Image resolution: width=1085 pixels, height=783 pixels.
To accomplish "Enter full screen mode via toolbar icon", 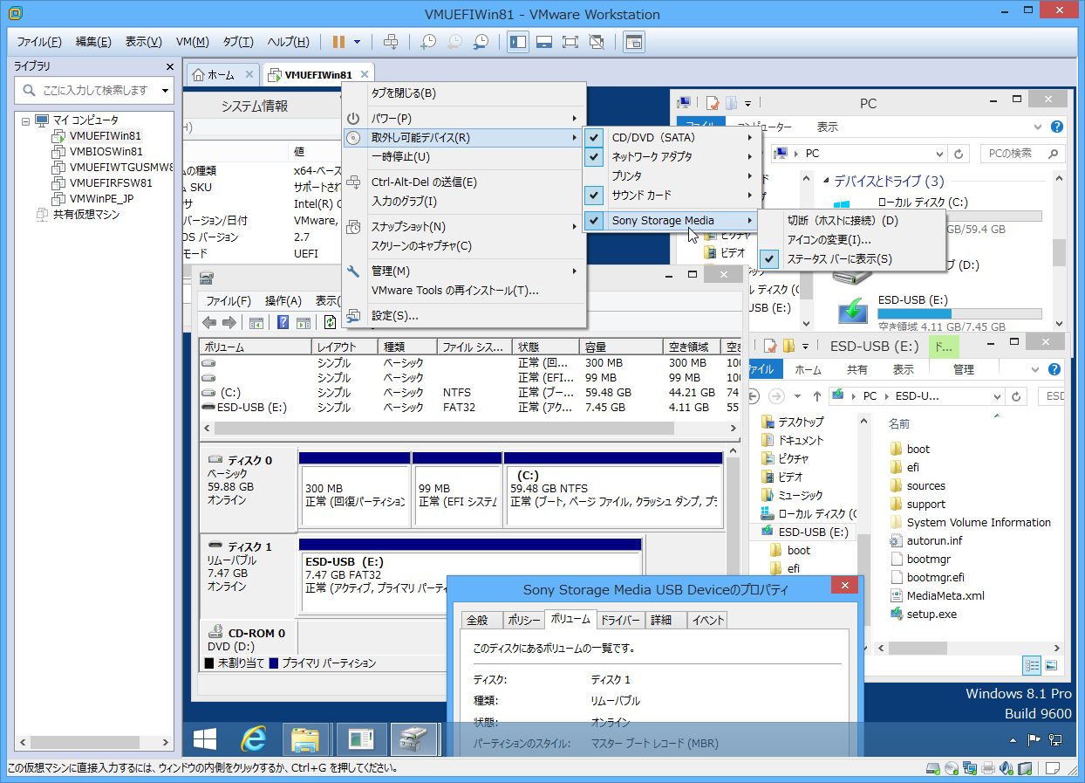I will point(570,42).
